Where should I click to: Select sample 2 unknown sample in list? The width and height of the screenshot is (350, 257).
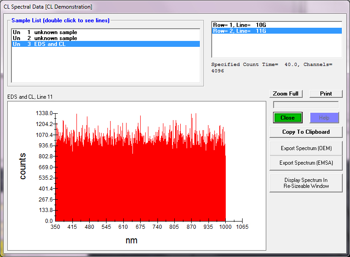[x=46, y=38]
